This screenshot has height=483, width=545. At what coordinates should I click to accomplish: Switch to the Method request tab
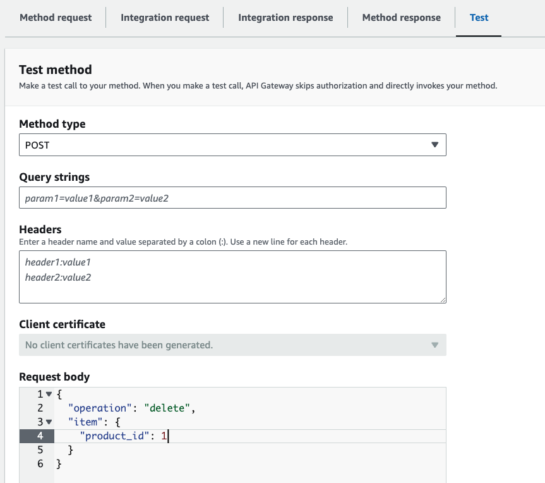[x=56, y=18]
